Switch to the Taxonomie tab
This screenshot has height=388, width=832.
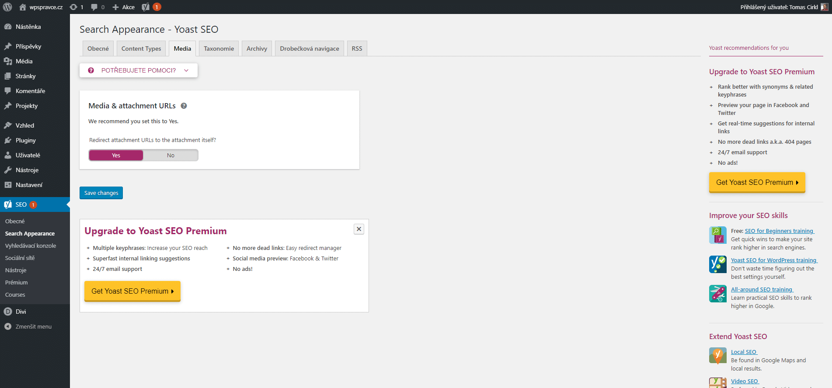coord(219,48)
